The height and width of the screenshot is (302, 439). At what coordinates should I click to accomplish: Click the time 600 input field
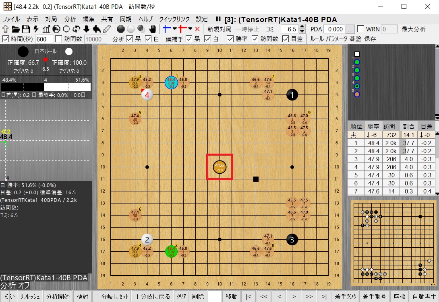(x=44, y=39)
